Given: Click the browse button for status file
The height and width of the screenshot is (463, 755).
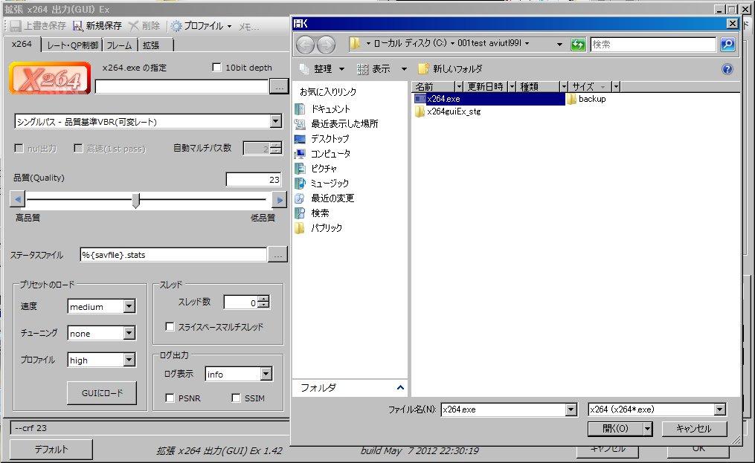Looking at the screenshot, I should pyautogui.click(x=278, y=255).
